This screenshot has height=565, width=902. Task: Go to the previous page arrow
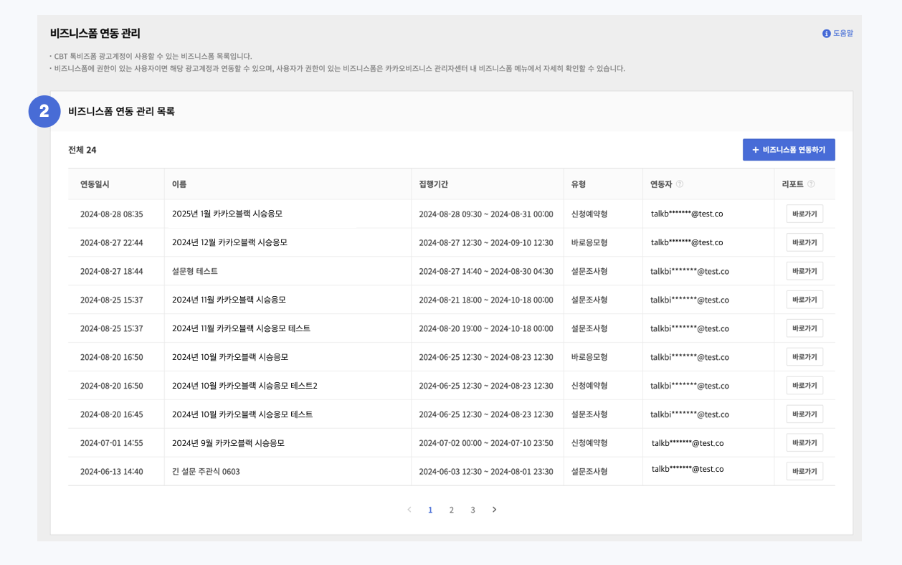tap(409, 510)
